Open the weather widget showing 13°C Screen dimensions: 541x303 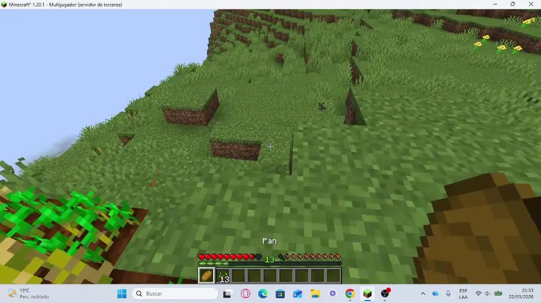pyautogui.click(x=28, y=293)
